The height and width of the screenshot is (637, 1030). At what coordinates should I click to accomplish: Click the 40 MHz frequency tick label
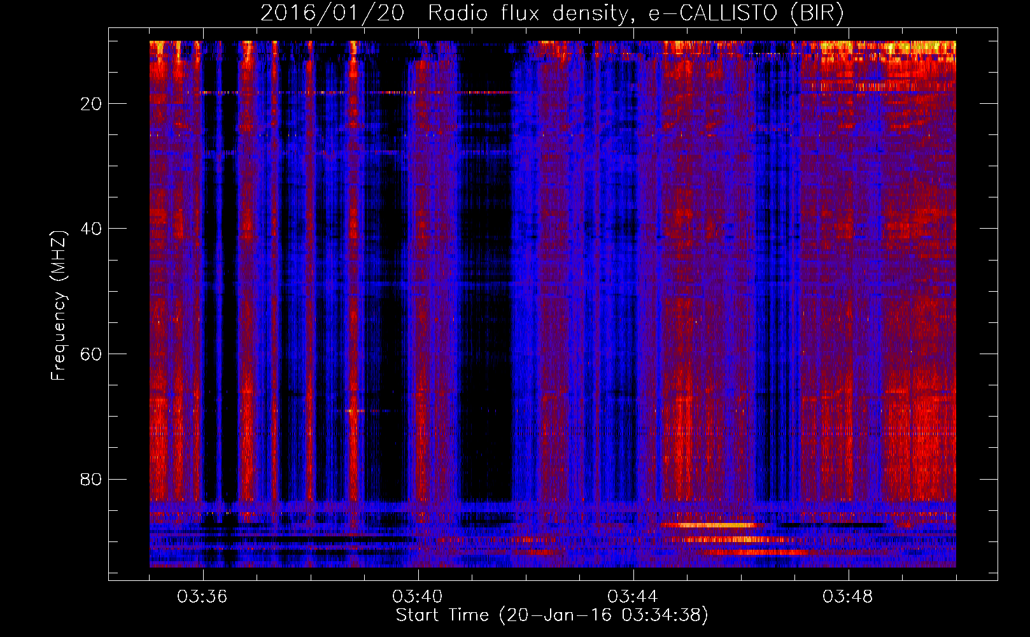click(x=92, y=229)
